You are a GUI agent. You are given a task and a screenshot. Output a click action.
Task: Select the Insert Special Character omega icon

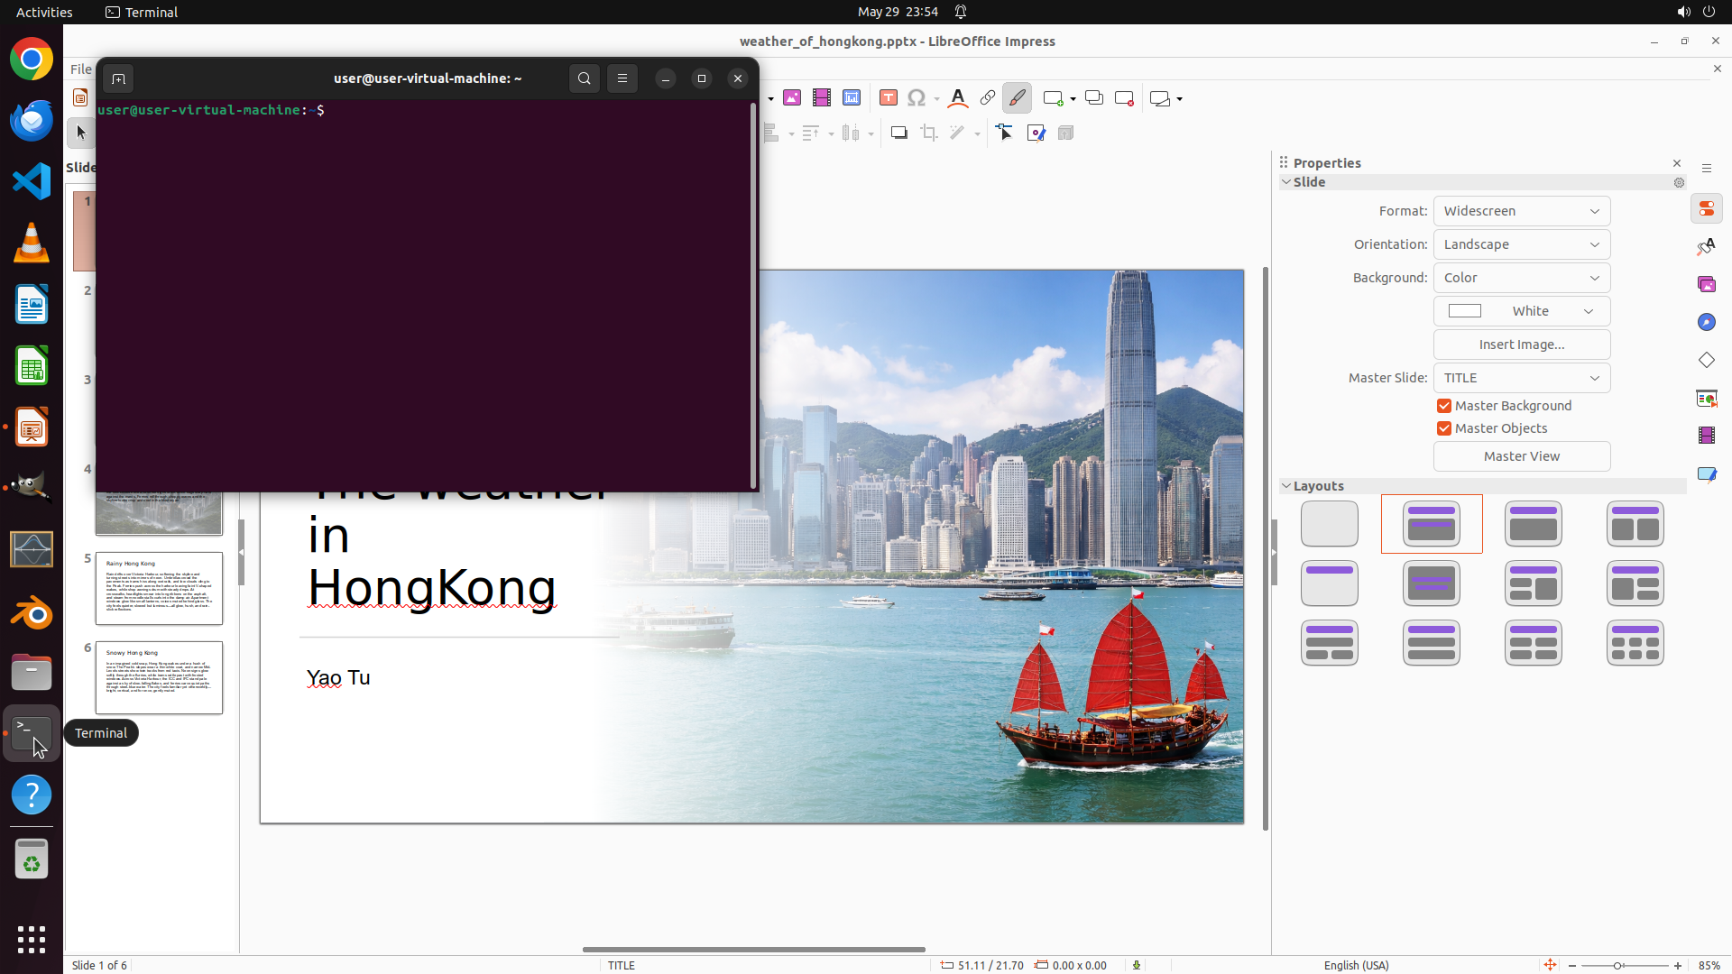(917, 98)
